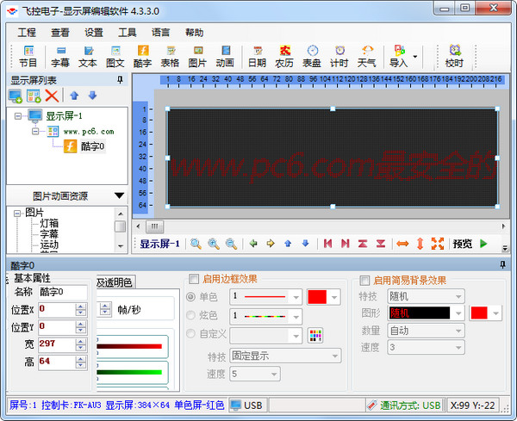Open the 炫色 line style dropdown
Screen dimensions: 517x421
(x=296, y=317)
